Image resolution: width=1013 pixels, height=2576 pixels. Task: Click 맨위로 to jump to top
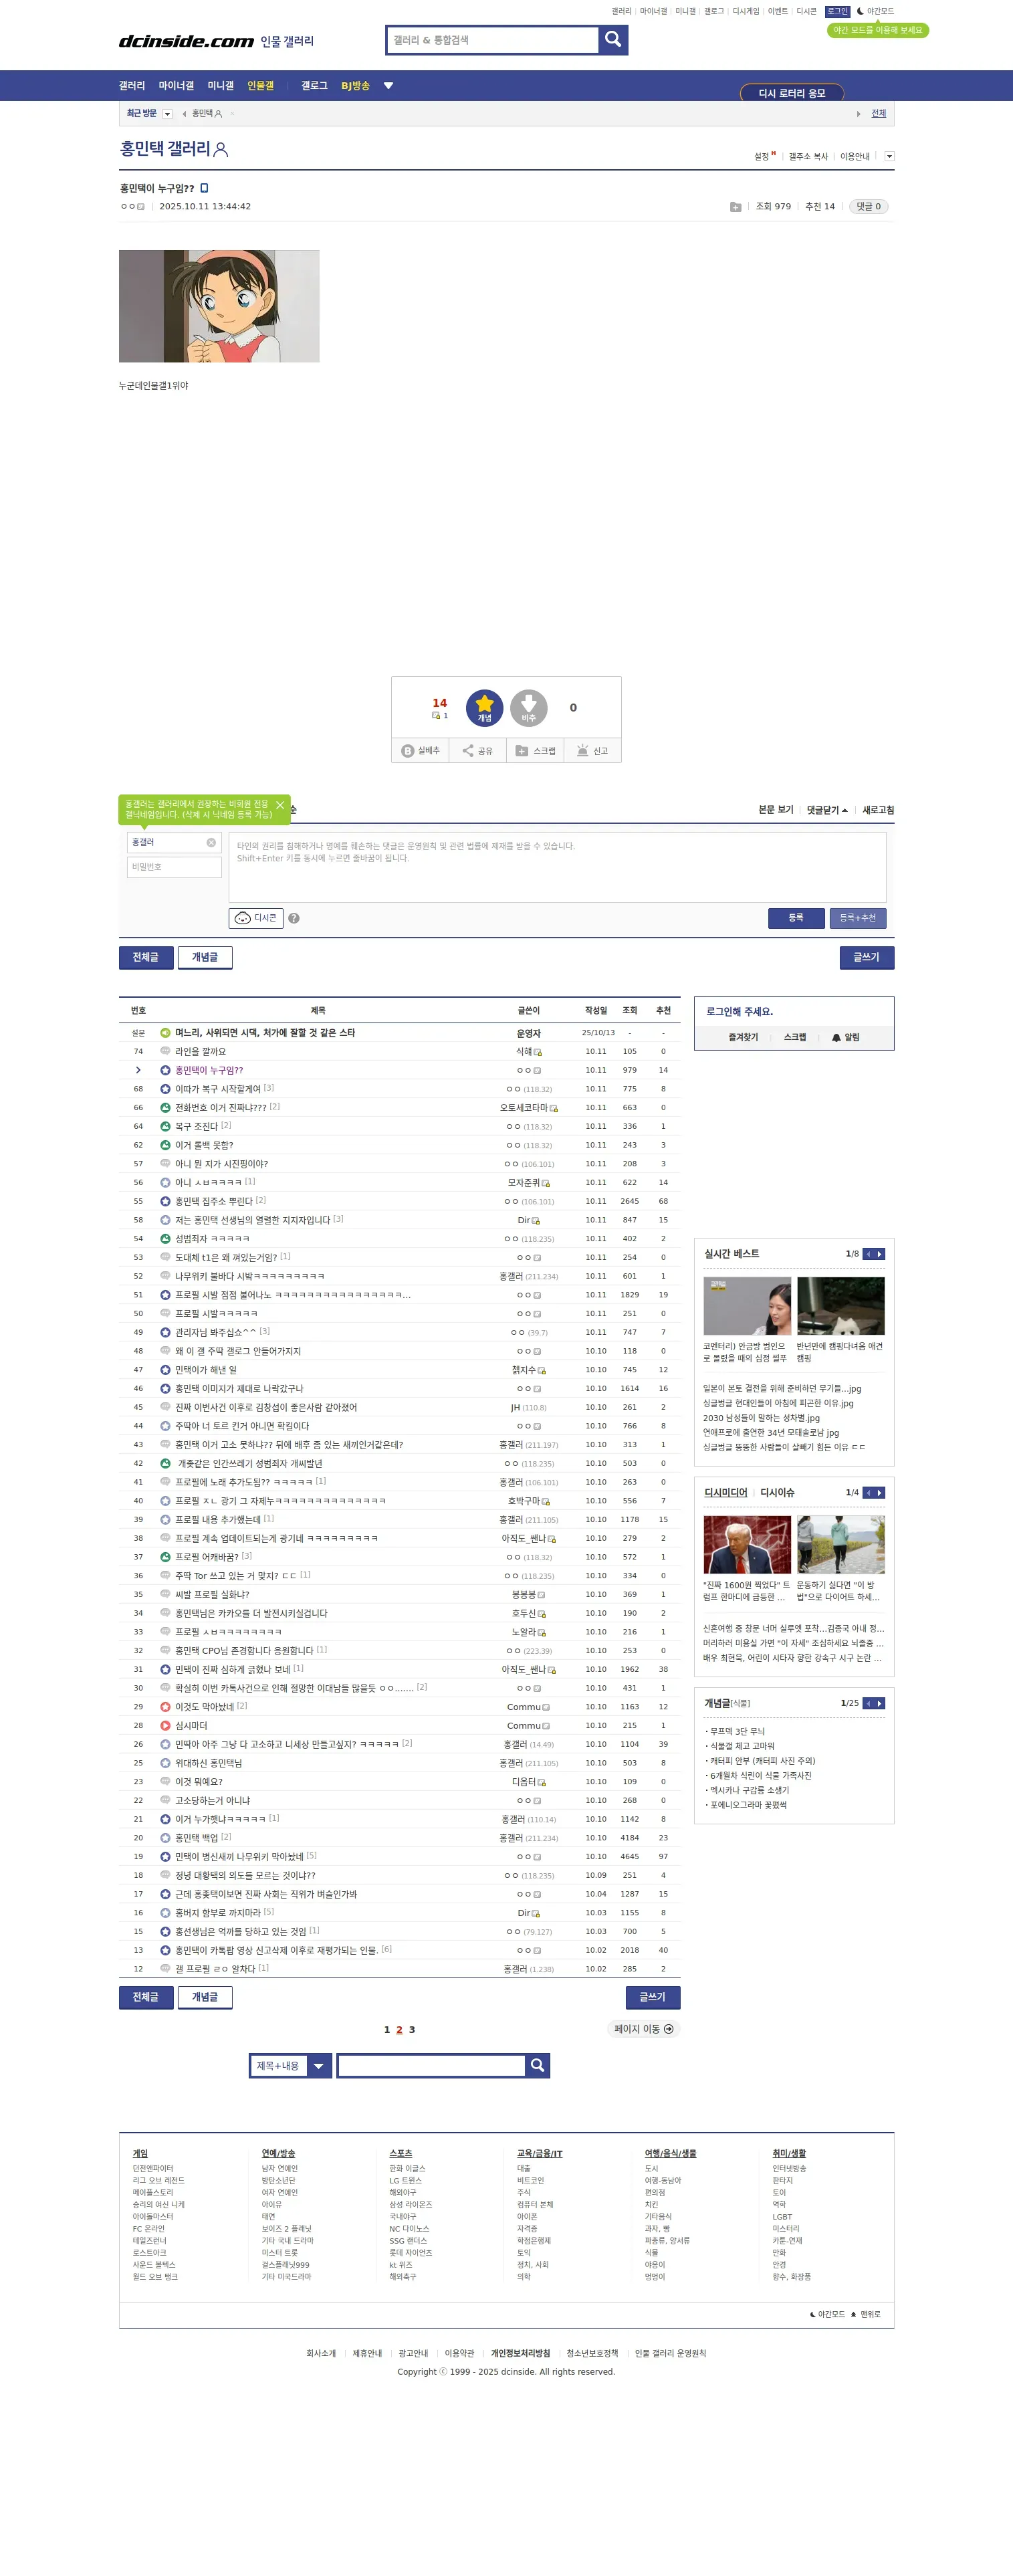pyautogui.click(x=866, y=2315)
